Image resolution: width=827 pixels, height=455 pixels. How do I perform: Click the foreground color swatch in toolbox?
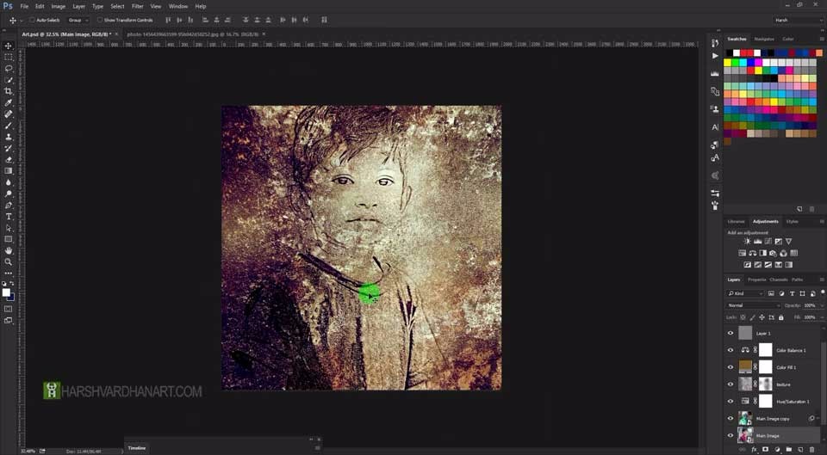pos(6,292)
